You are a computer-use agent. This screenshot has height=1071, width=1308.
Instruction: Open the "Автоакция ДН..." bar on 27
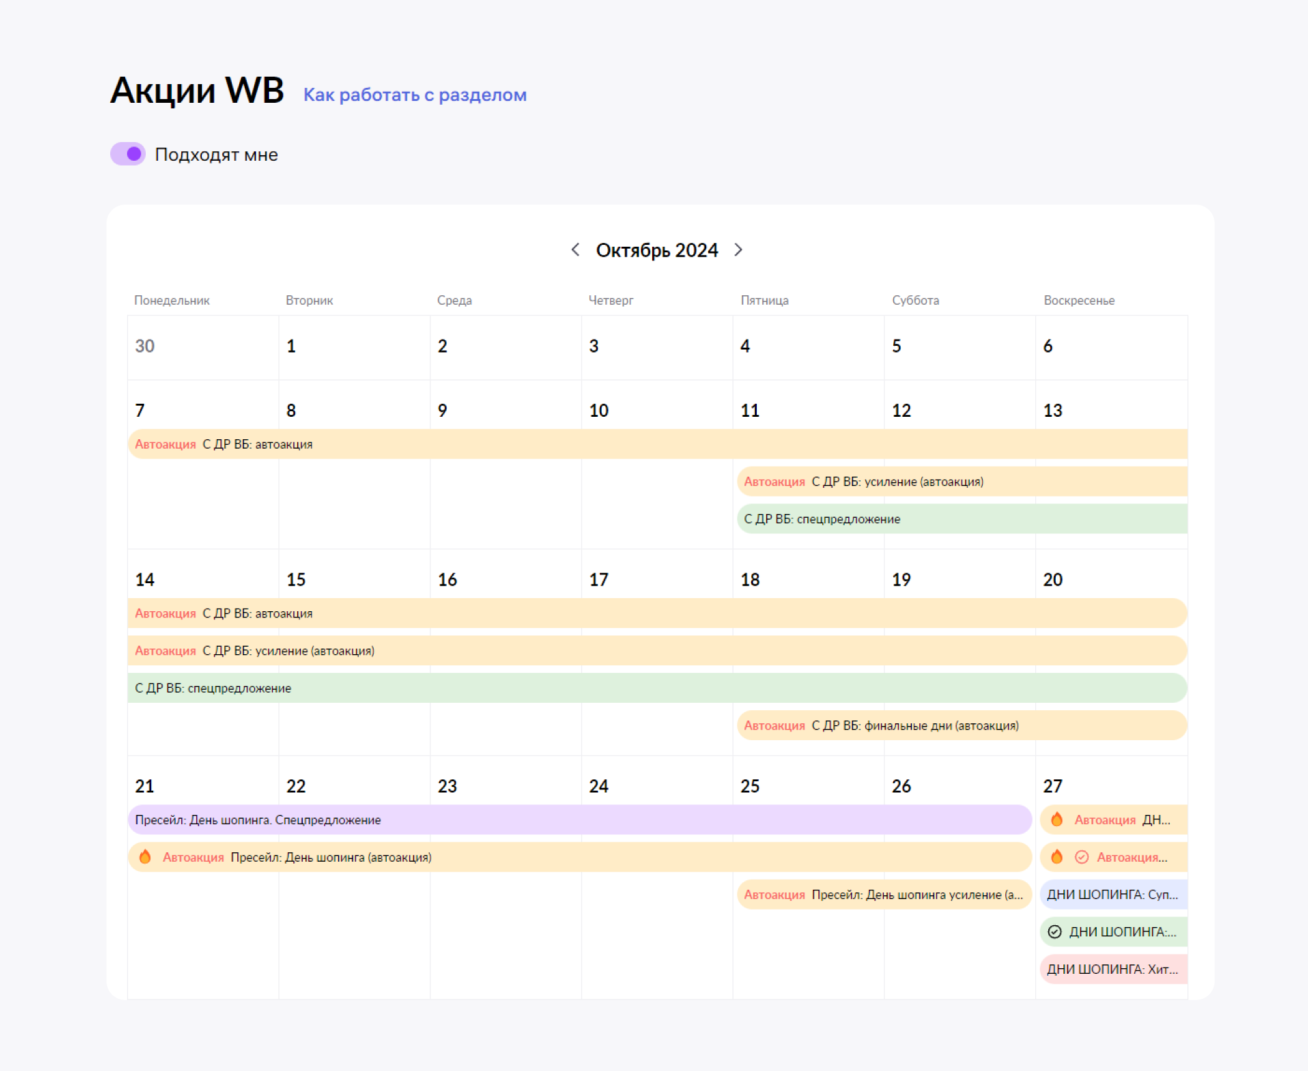click(1114, 820)
